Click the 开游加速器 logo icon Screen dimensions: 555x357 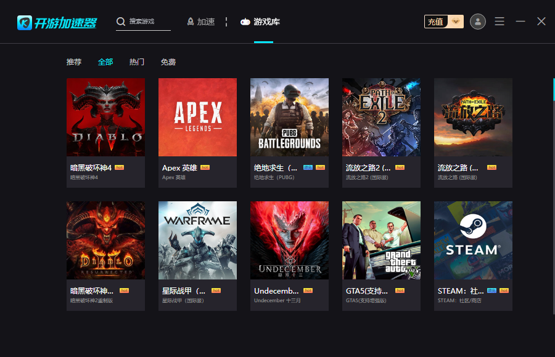point(25,23)
